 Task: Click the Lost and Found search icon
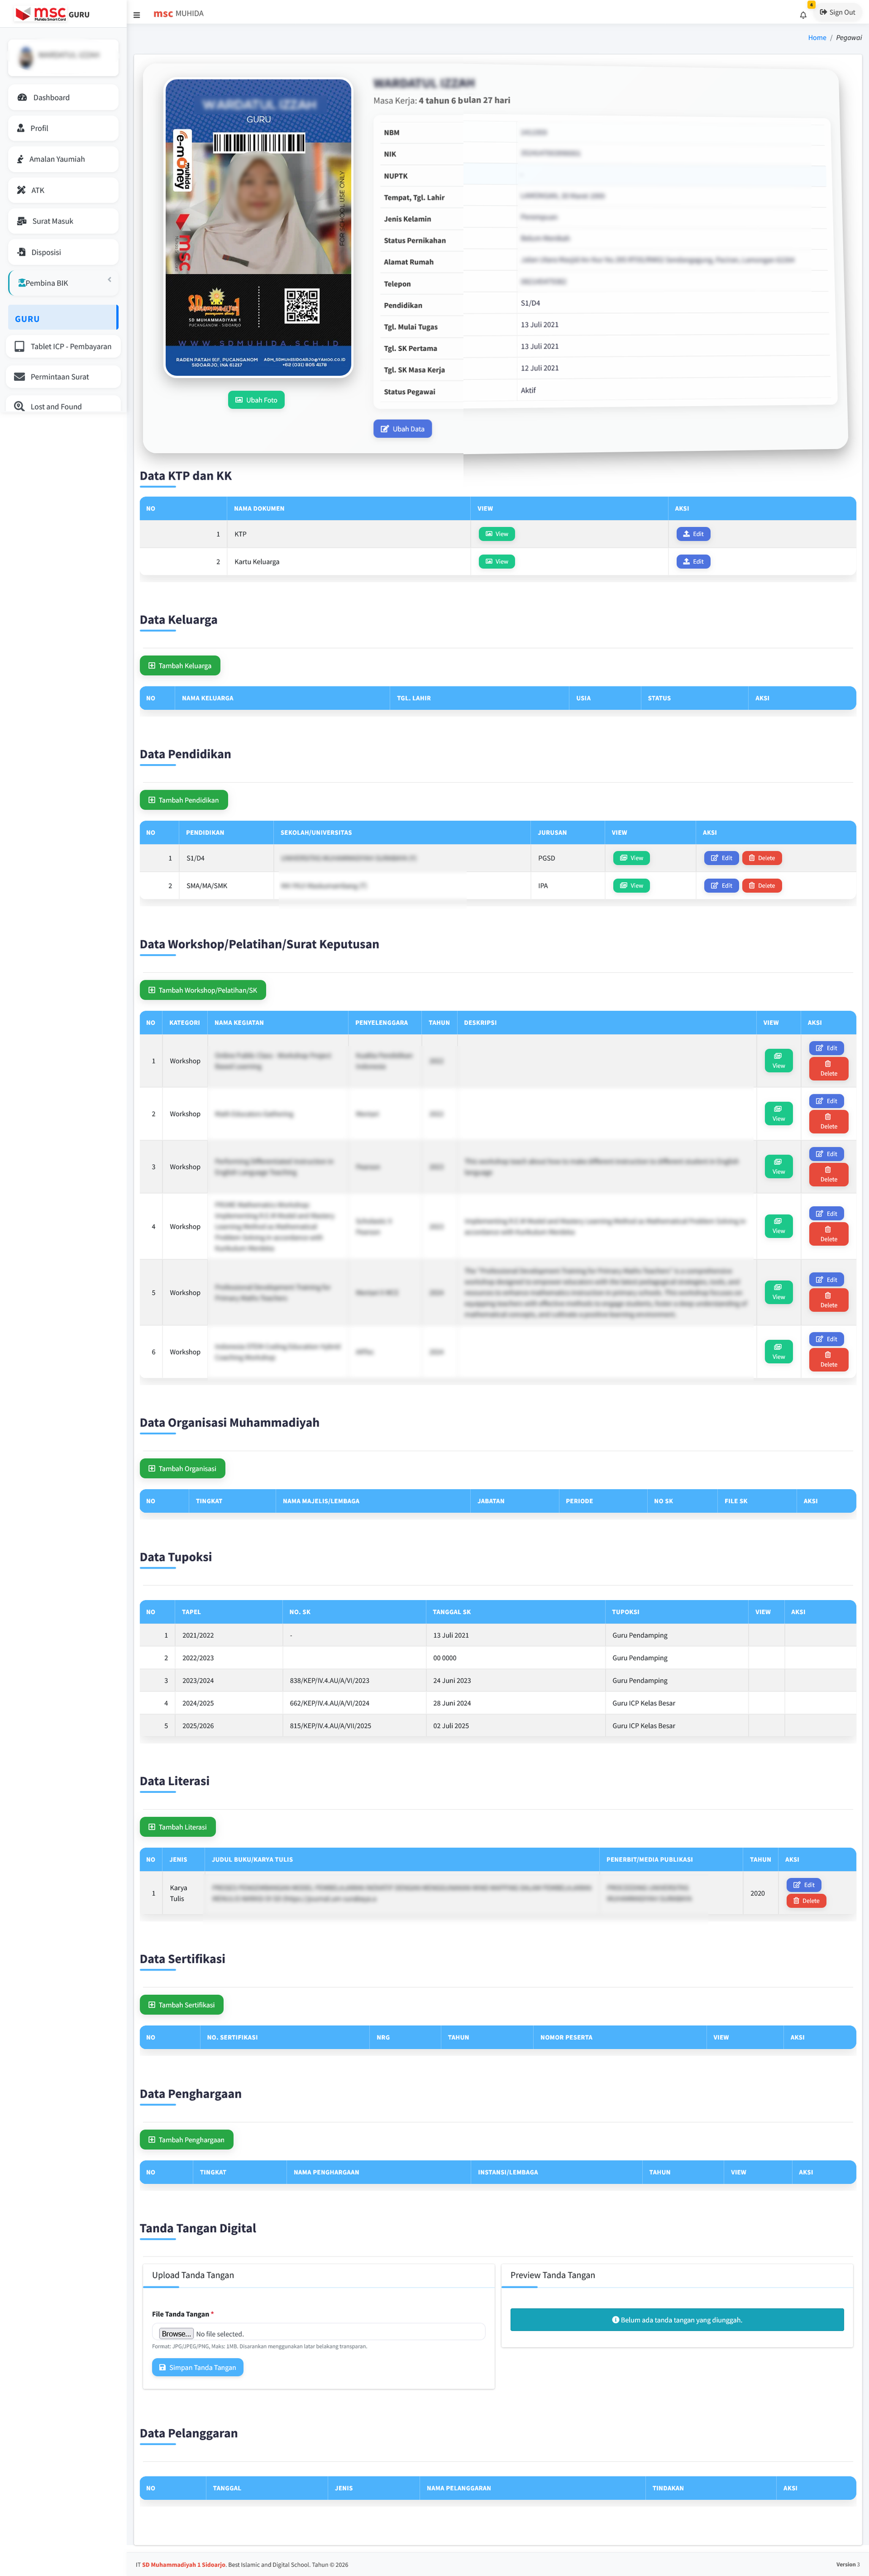coord(19,407)
